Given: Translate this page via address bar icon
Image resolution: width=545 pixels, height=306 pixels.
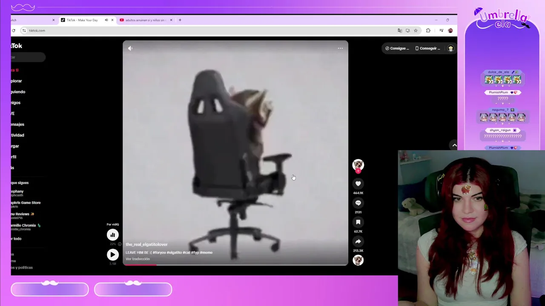Looking at the screenshot, I should (x=399, y=31).
